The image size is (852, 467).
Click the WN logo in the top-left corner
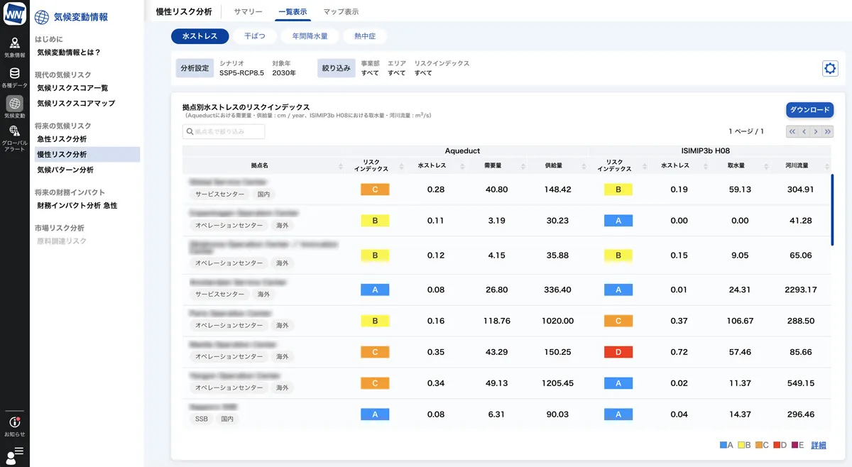point(14,13)
